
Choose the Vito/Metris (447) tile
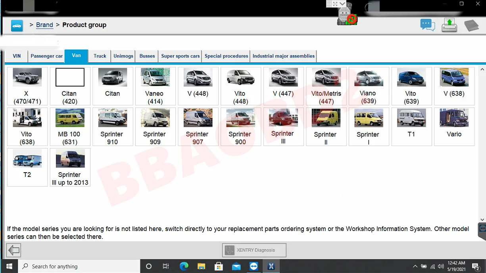[x=326, y=86]
